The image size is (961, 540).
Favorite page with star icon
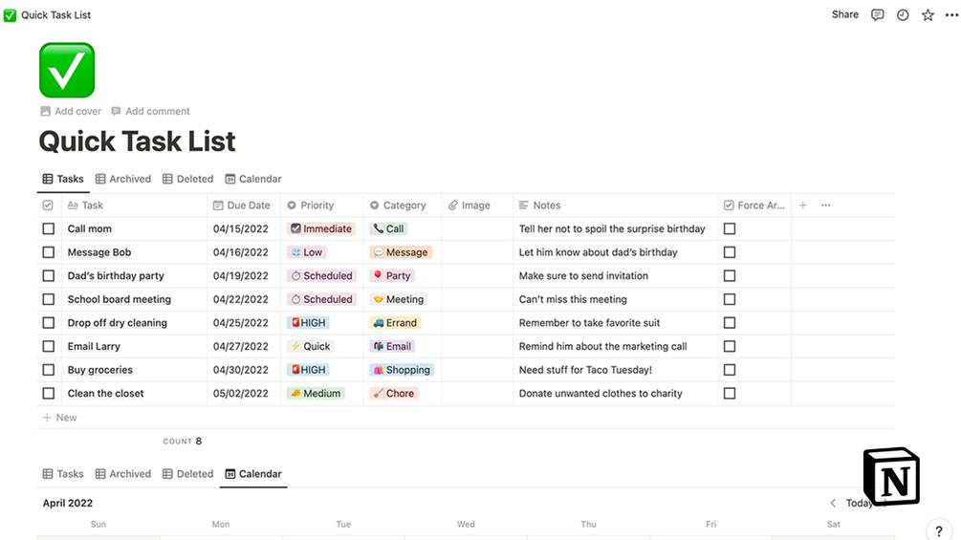[928, 15]
